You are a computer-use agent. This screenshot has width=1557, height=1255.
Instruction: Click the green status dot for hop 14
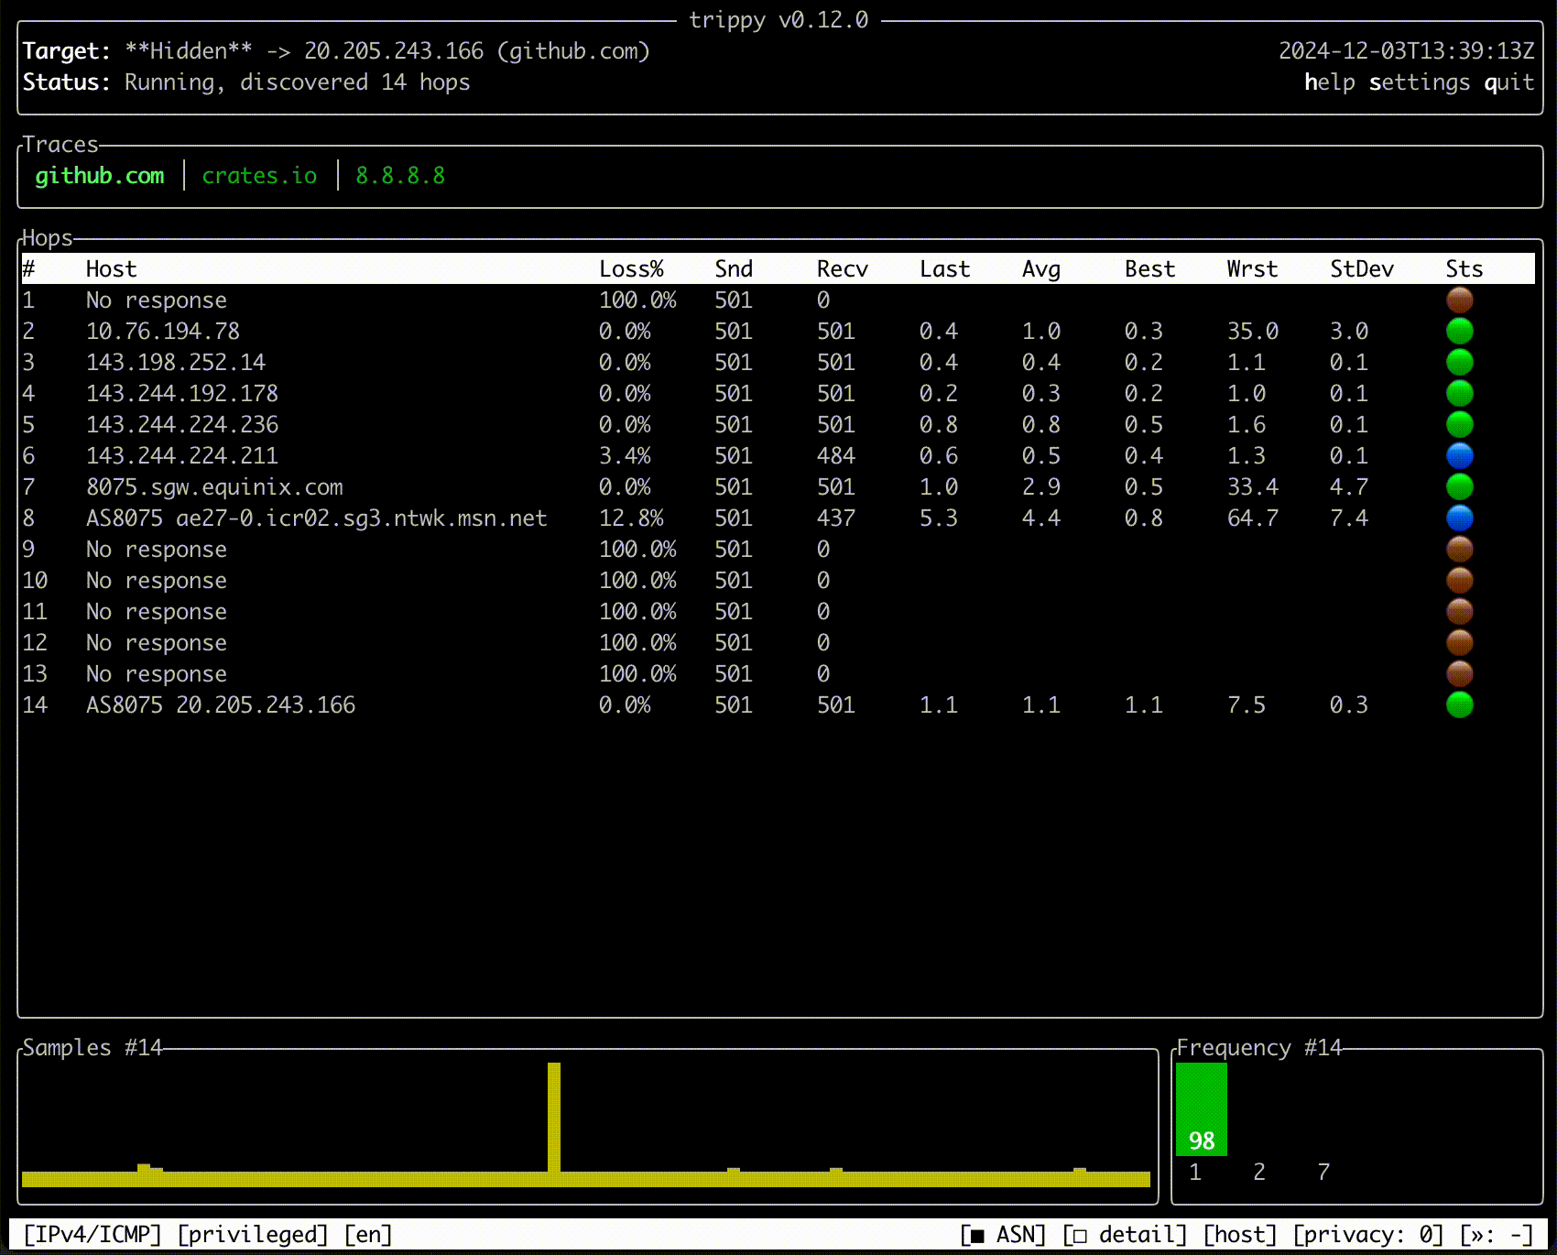[x=1460, y=705]
